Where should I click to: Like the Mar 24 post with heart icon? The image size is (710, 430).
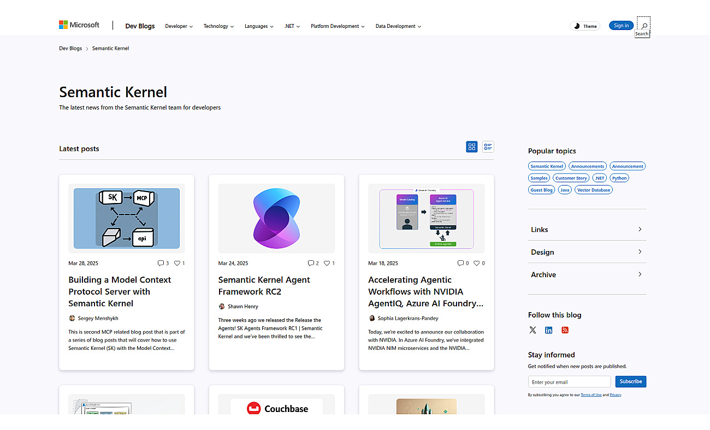[x=327, y=263]
